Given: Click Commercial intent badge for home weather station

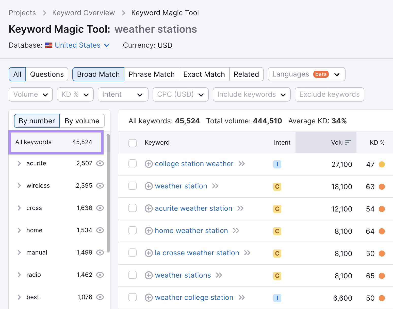Looking at the screenshot, I should click(277, 231).
